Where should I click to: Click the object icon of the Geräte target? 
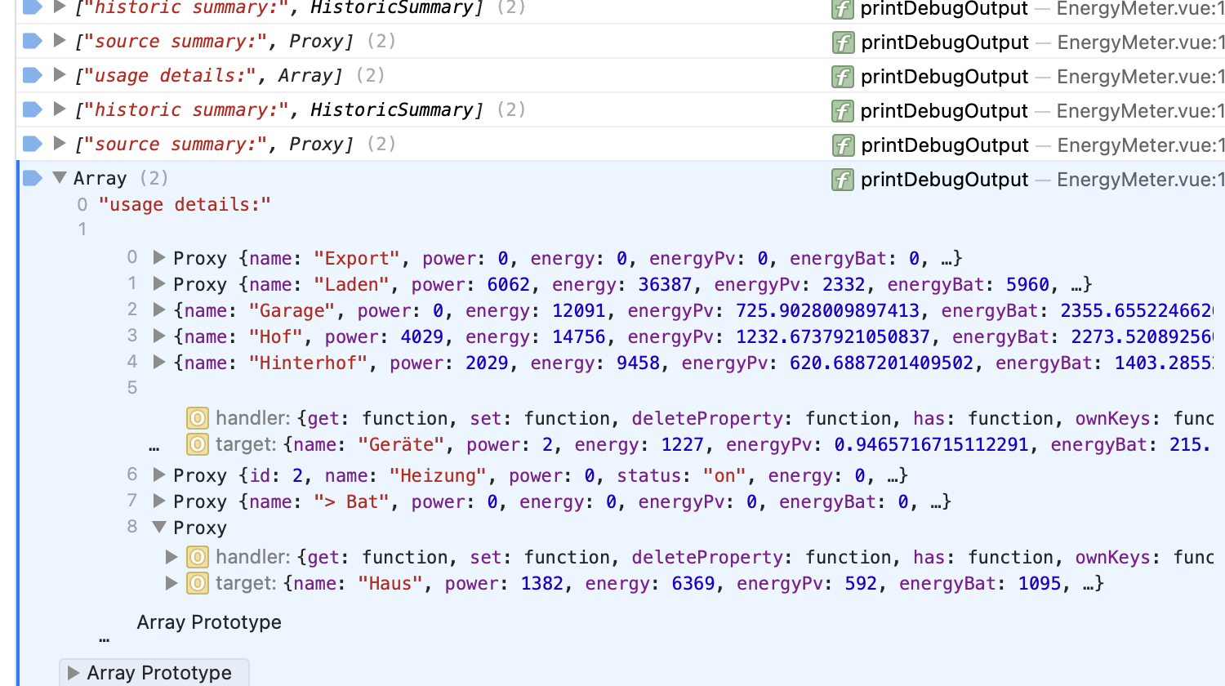click(198, 444)
